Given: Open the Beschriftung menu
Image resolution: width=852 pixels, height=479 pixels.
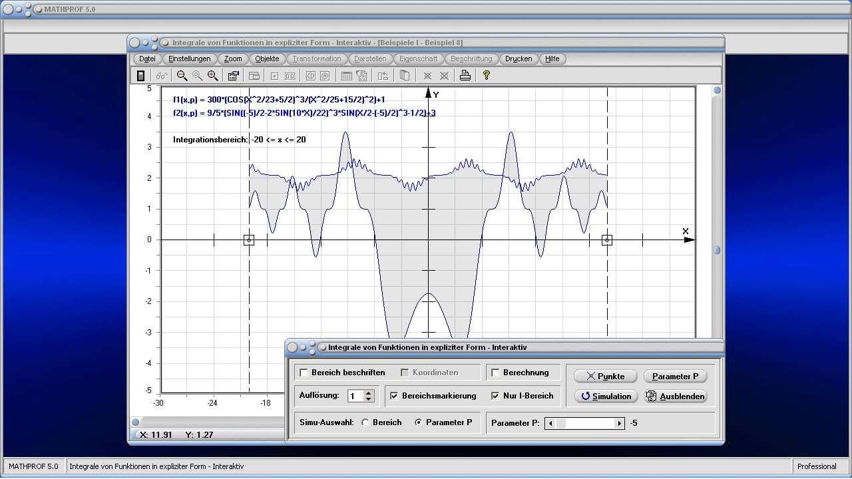Looking at the screenshot, I should pyautogui.click(x=471, y=59).
